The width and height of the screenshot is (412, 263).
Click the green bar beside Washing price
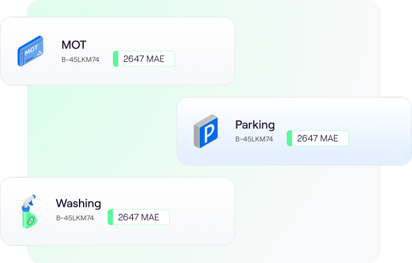tap(110, 217)
